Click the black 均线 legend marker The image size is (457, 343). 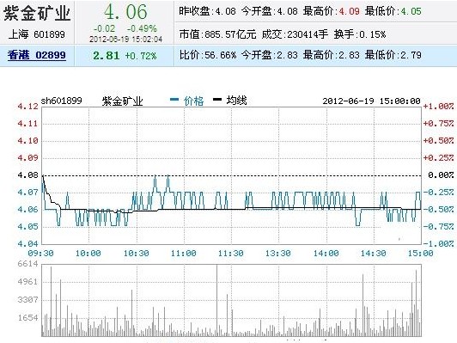217,100
